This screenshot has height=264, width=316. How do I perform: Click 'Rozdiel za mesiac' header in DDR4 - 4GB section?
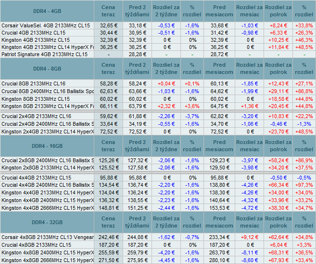[249, 11]
